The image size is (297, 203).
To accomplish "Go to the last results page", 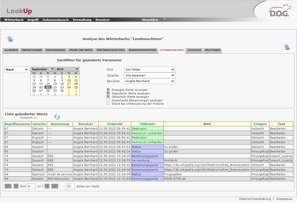I will [x=55, y=186].
